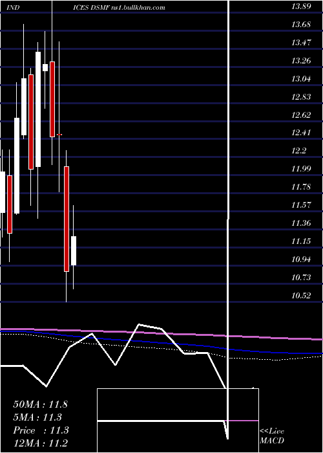Click the 12.83 price axis label
Image resolution: width=323 pixels, height=453 pixels.
(301, 97)
